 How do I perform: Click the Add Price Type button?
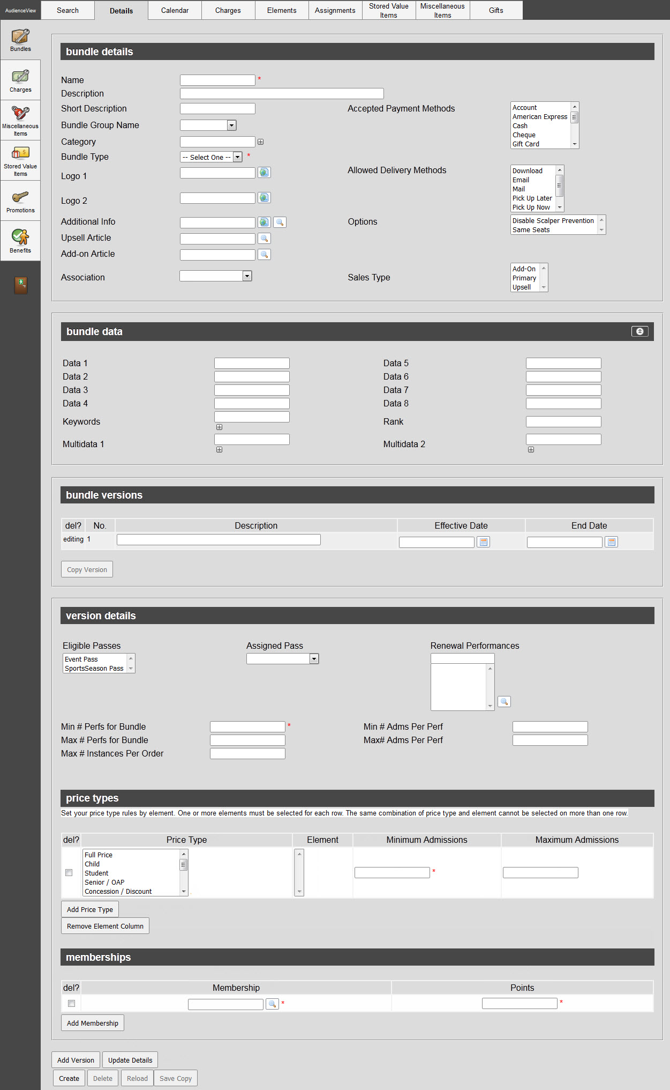tap(90, 909)
